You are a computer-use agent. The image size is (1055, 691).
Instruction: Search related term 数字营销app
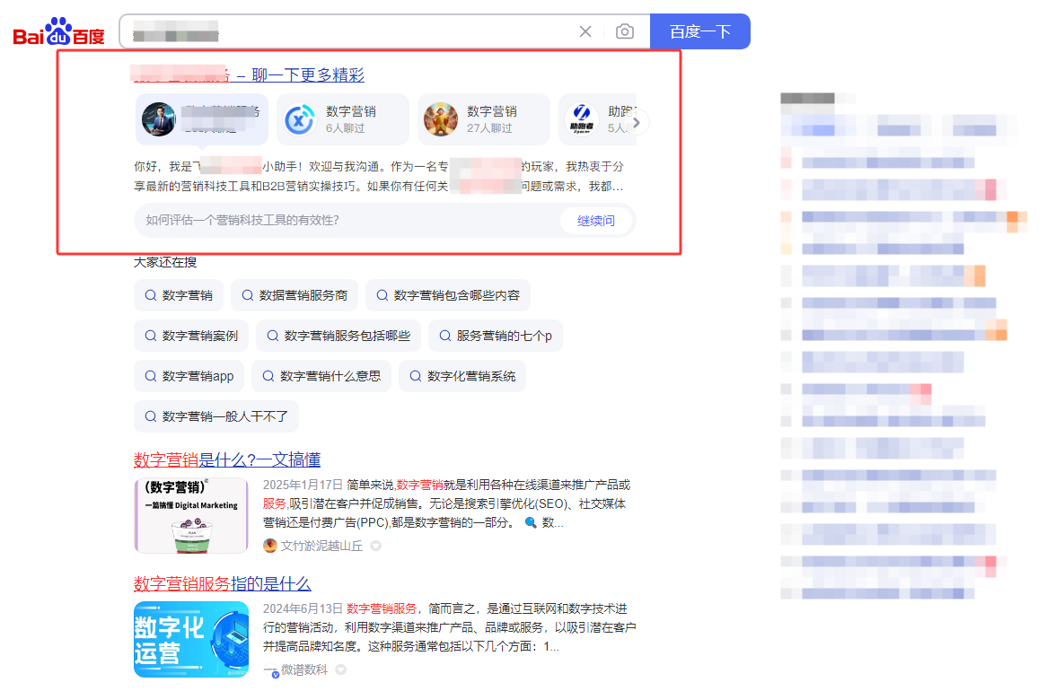[189, 376]
